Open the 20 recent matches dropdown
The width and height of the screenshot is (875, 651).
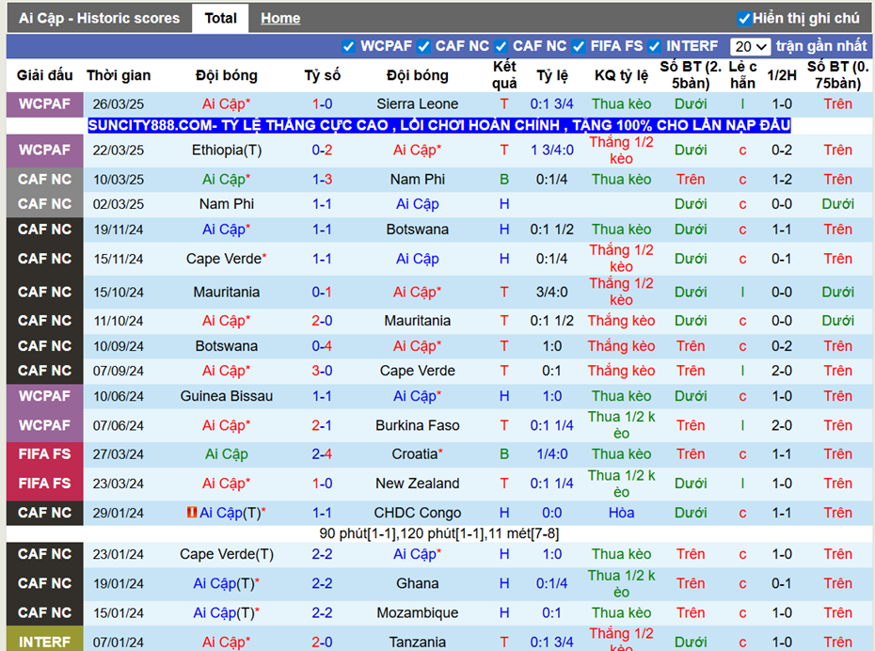pos(751,47)
